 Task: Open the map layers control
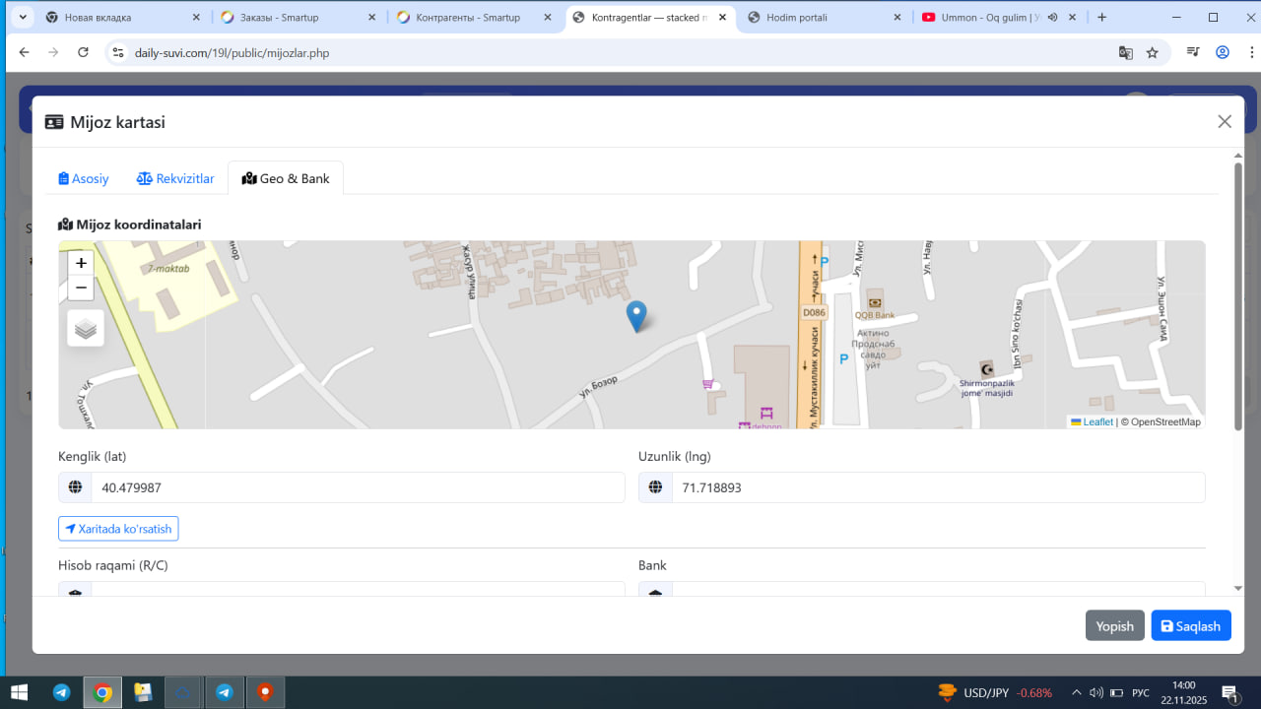[86, 329]
